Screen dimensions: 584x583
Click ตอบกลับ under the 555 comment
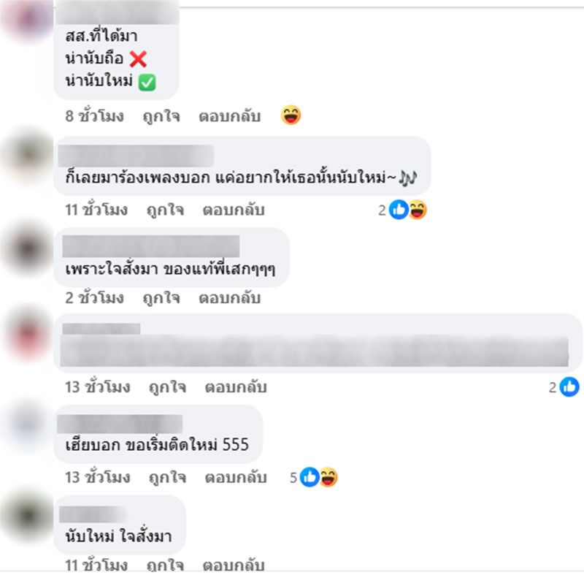coord(236,478)
